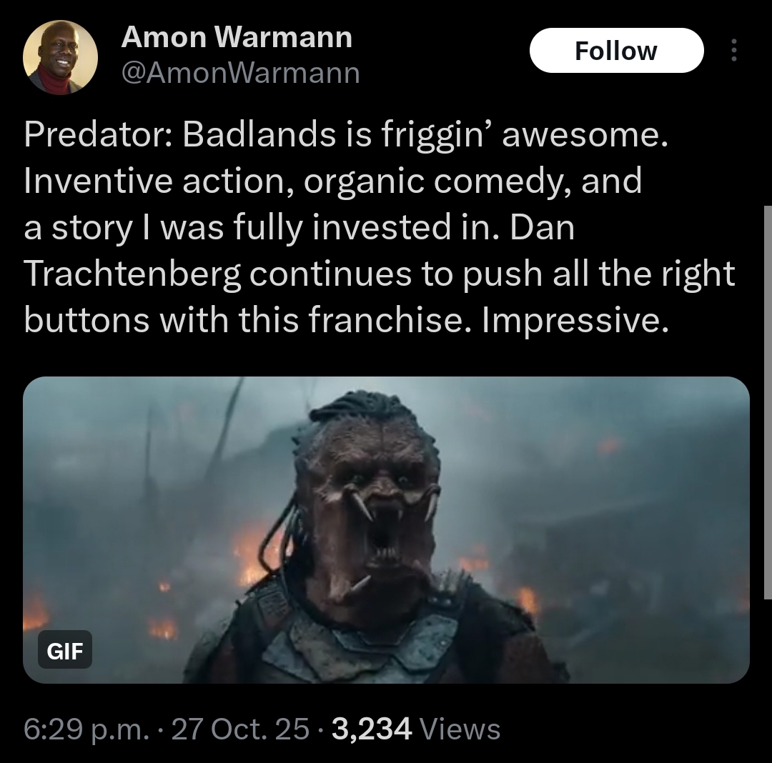Open the @AmonWarmann handle link
772x763 pixels.
[241, 73]
